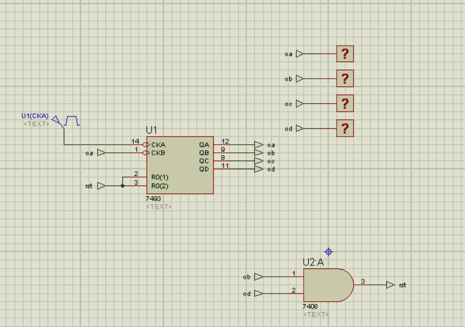Click the blue origin crosshair marker
This screenshot has width=465, height=327.
[328, 252]
